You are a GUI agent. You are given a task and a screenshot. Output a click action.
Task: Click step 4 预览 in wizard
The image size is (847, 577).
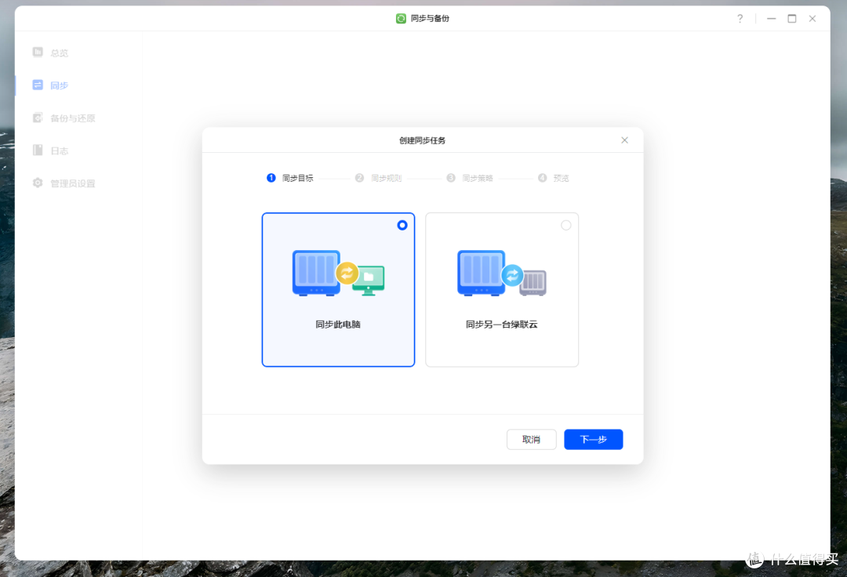coord(554,178)
